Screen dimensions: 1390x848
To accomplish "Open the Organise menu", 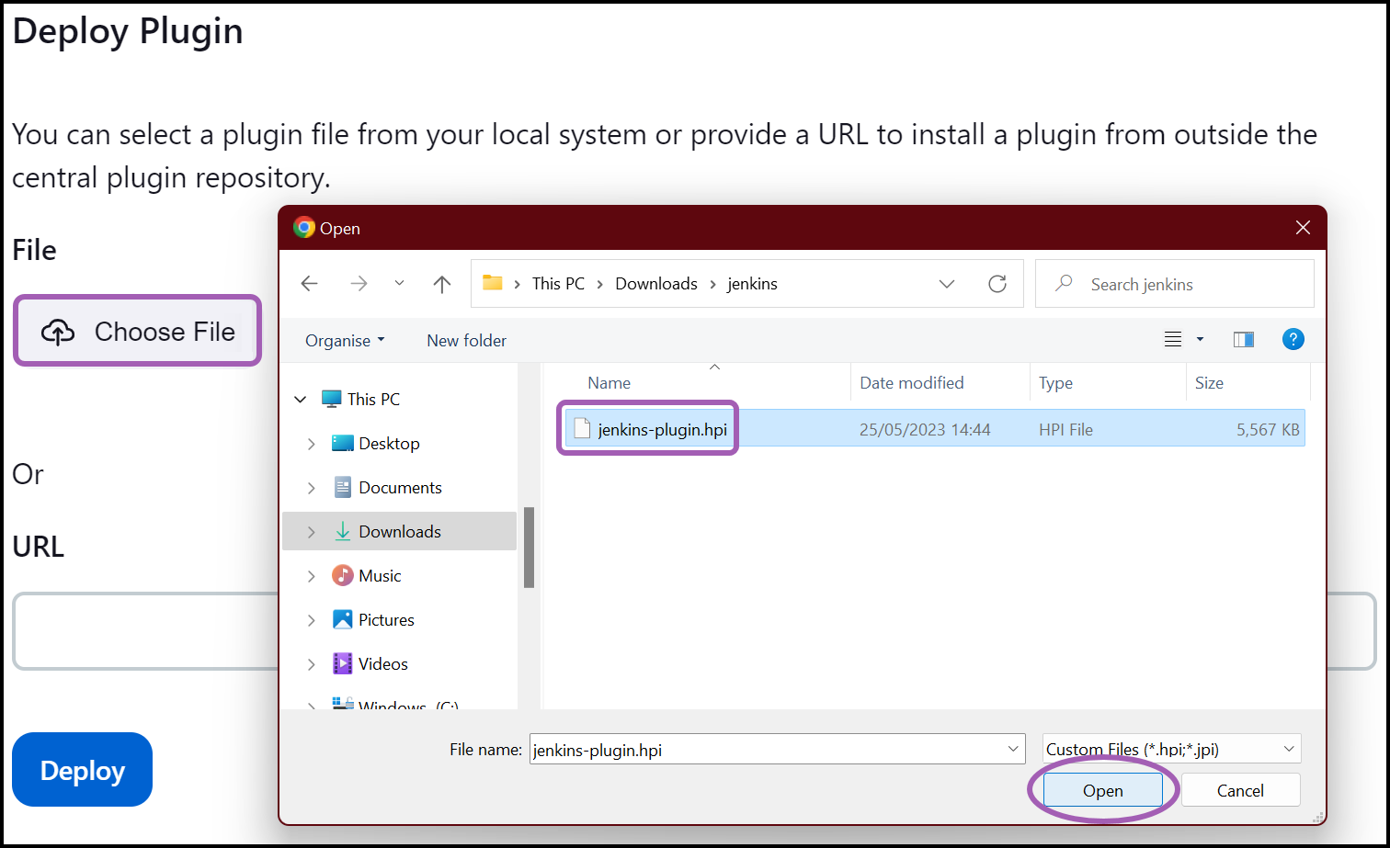I will tap(344, 340).
